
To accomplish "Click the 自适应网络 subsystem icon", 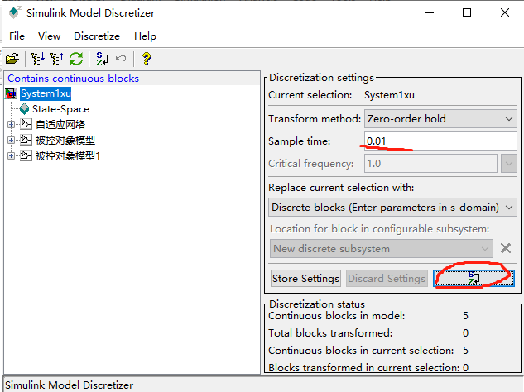I will click(x=26, y=124).
